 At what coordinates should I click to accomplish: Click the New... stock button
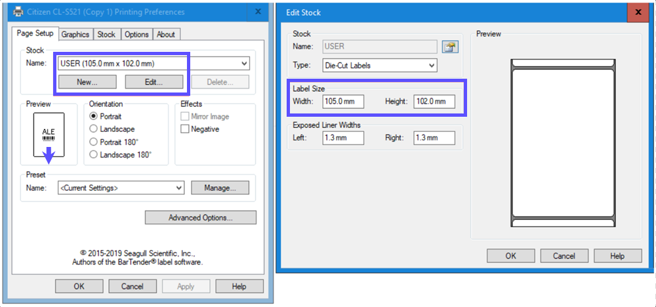coord(87,82)
